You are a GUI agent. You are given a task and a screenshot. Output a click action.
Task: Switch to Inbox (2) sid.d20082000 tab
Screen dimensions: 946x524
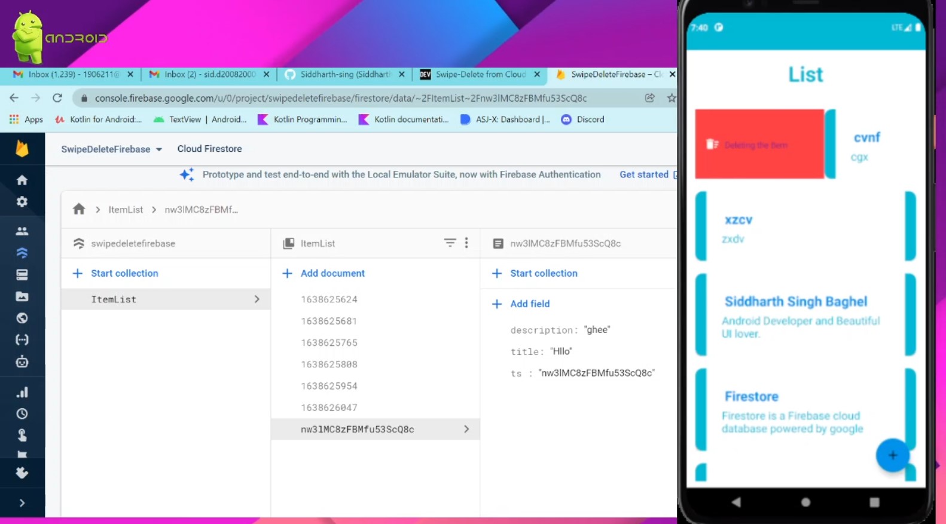pyautogui.click(x=209, y=74)
